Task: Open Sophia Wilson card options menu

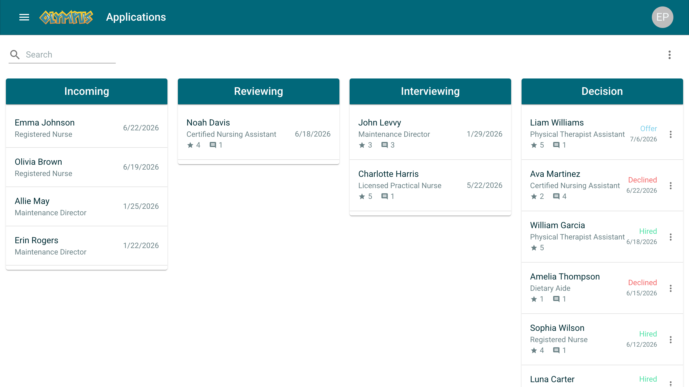Action: pyautogui.click(x=671, y=340)
